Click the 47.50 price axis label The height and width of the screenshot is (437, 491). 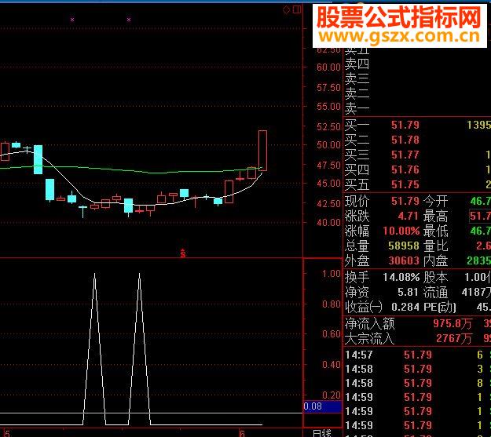pyautogui.click(x=328, y=165)
